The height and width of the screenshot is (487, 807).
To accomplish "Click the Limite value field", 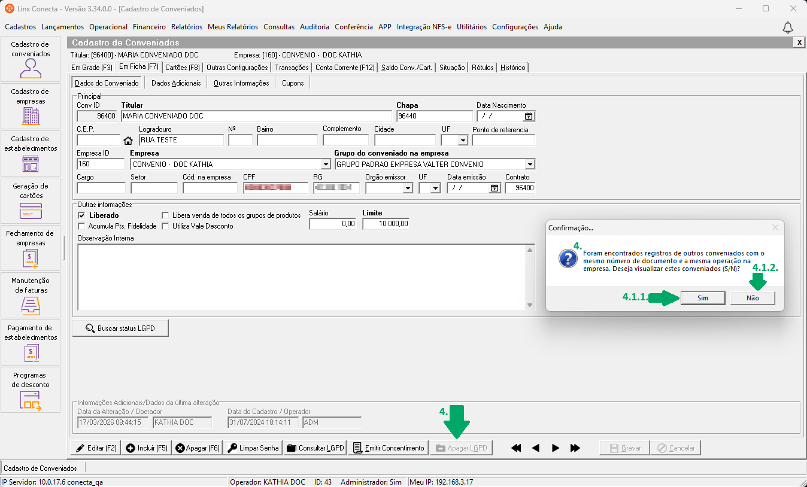I will tap(386, 224).
